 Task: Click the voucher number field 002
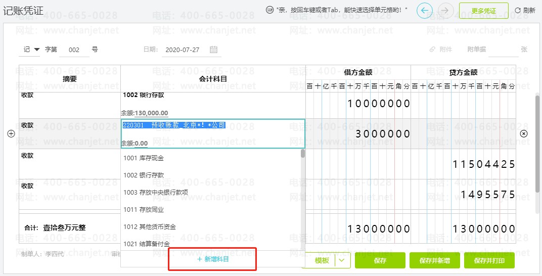pos(74,50)
